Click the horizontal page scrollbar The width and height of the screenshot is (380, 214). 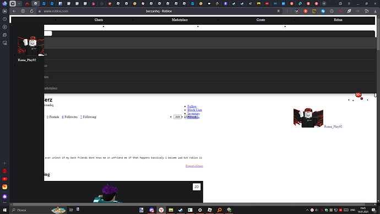[x=189, y=204]
